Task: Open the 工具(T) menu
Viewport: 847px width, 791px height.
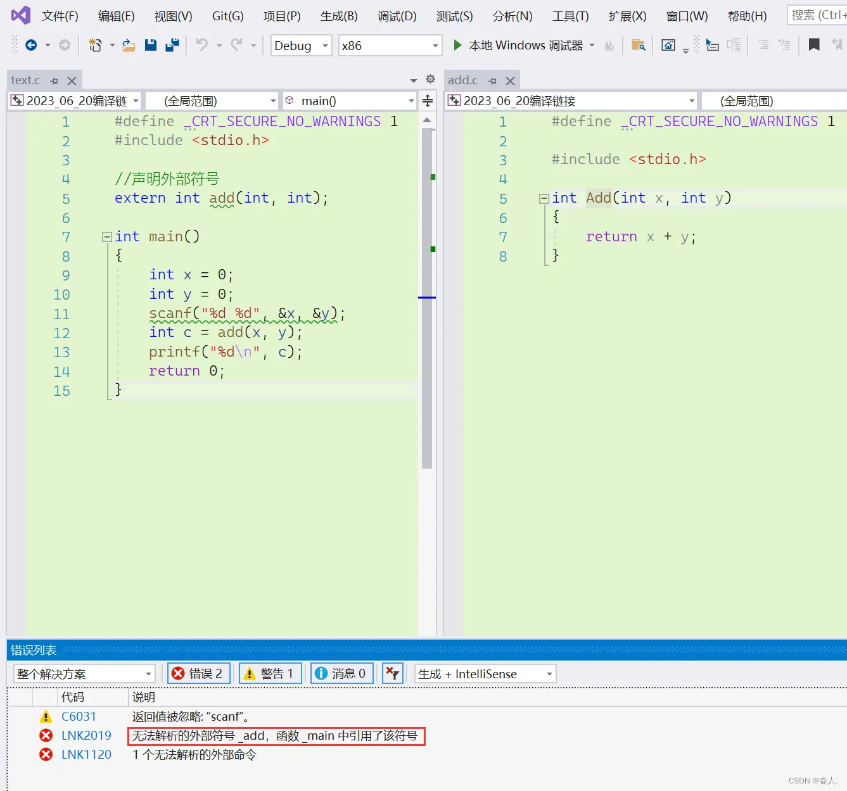Action: [571, 16]
